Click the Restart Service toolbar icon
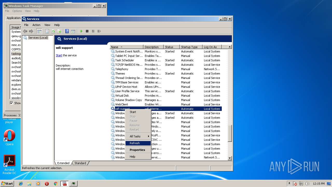Screen dimensions: 332x187 99,31
